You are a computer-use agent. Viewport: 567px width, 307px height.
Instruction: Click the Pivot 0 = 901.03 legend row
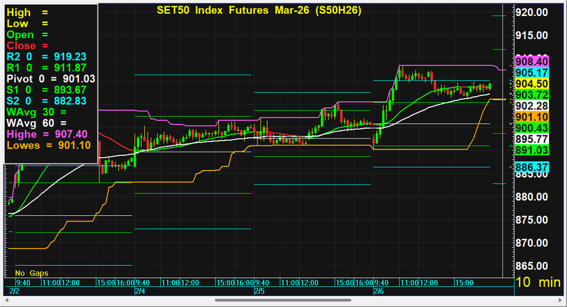[x=50, y=79]
